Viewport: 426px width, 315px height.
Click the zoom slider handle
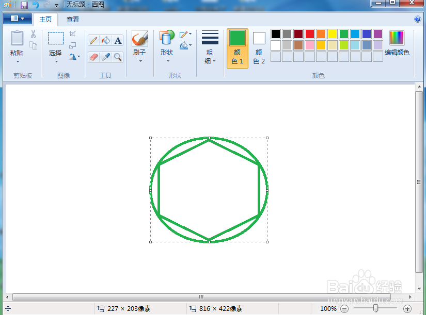click(x=375, y=308)
